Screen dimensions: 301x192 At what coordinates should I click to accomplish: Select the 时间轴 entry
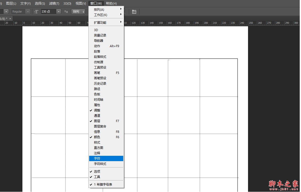tap(106, 99)
